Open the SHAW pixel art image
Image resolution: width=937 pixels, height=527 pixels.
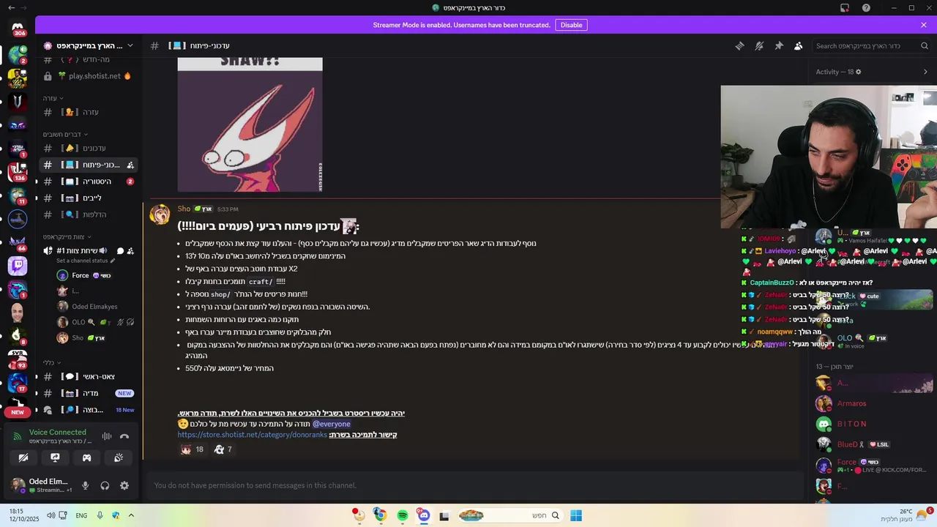click(x=250, y=124)
